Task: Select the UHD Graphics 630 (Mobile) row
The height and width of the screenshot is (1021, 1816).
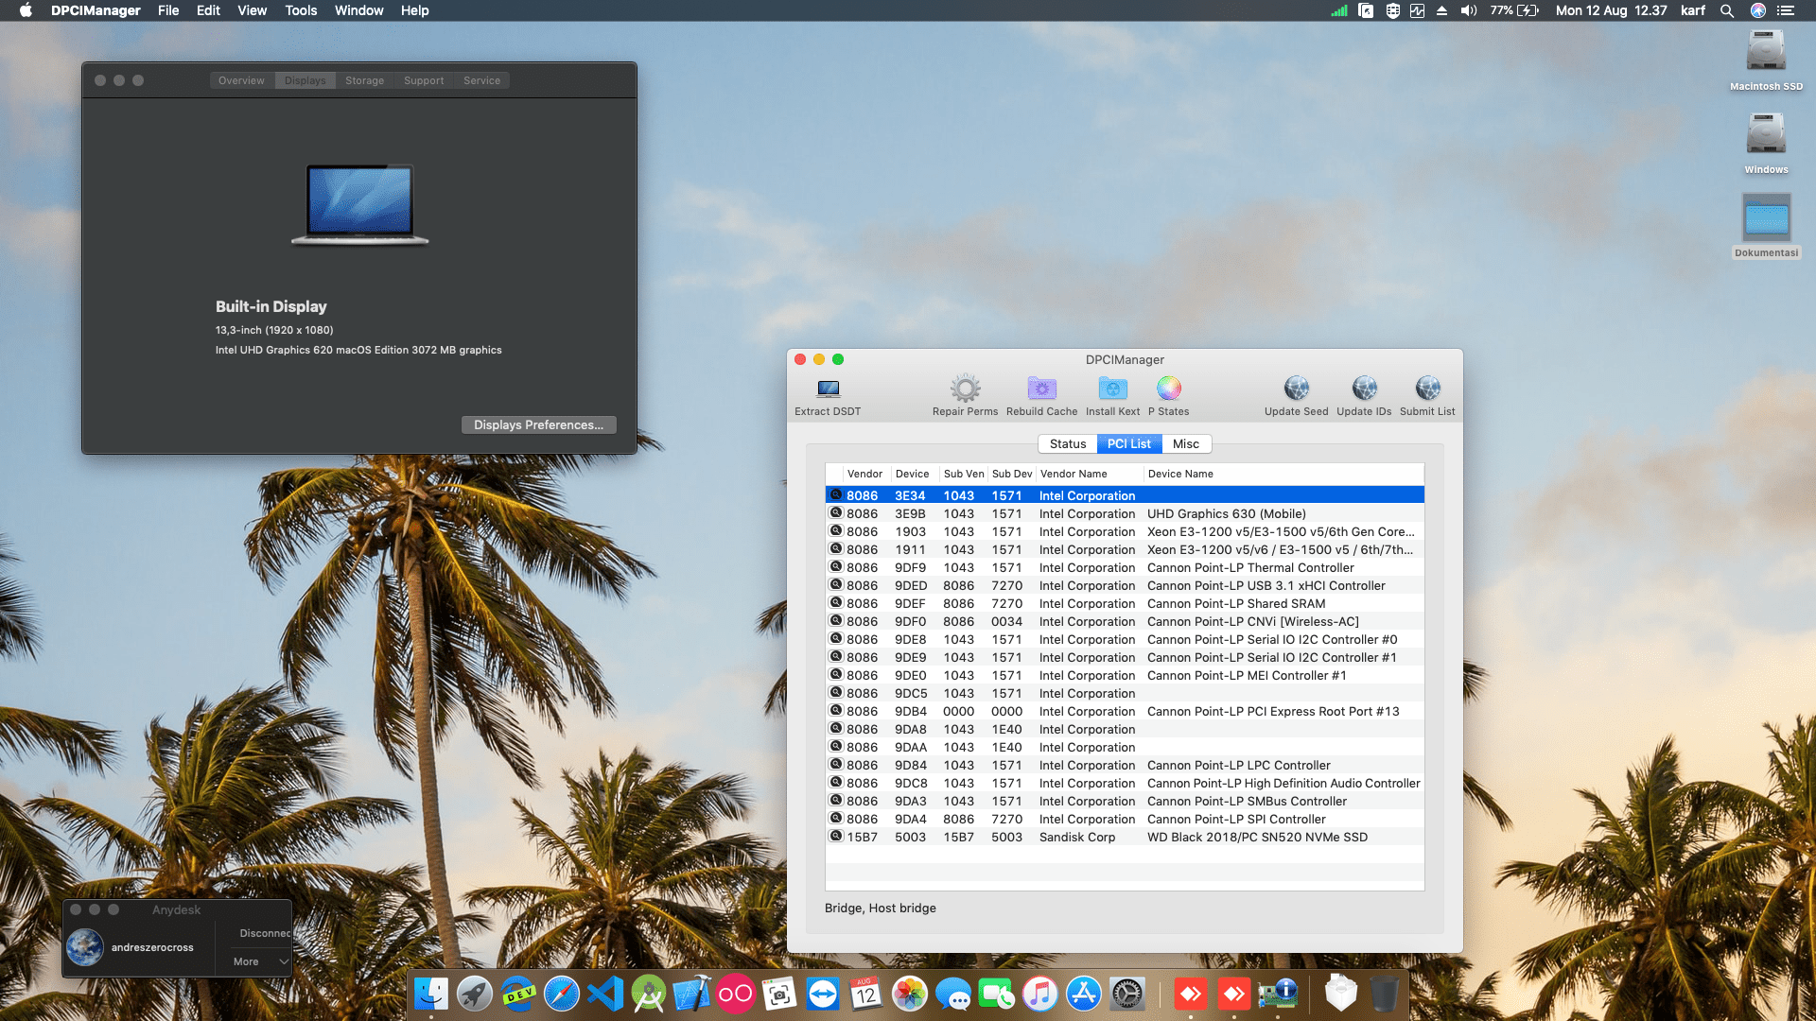Action: tap(1125, 514)
